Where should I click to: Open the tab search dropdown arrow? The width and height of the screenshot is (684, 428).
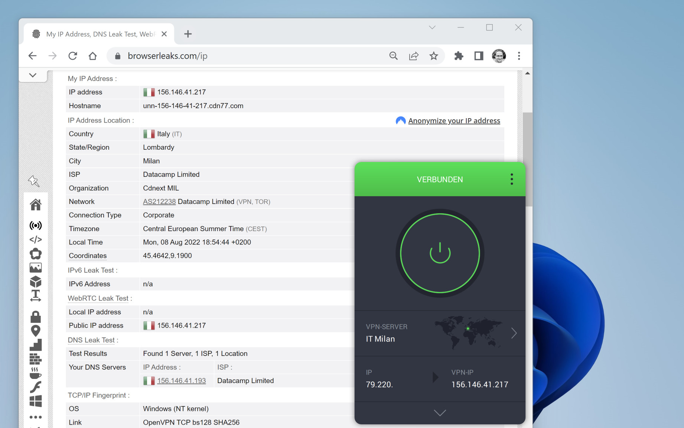(432, 27)
